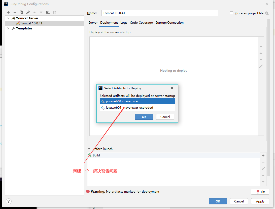Open project file storage settings gear

[267, 13]
